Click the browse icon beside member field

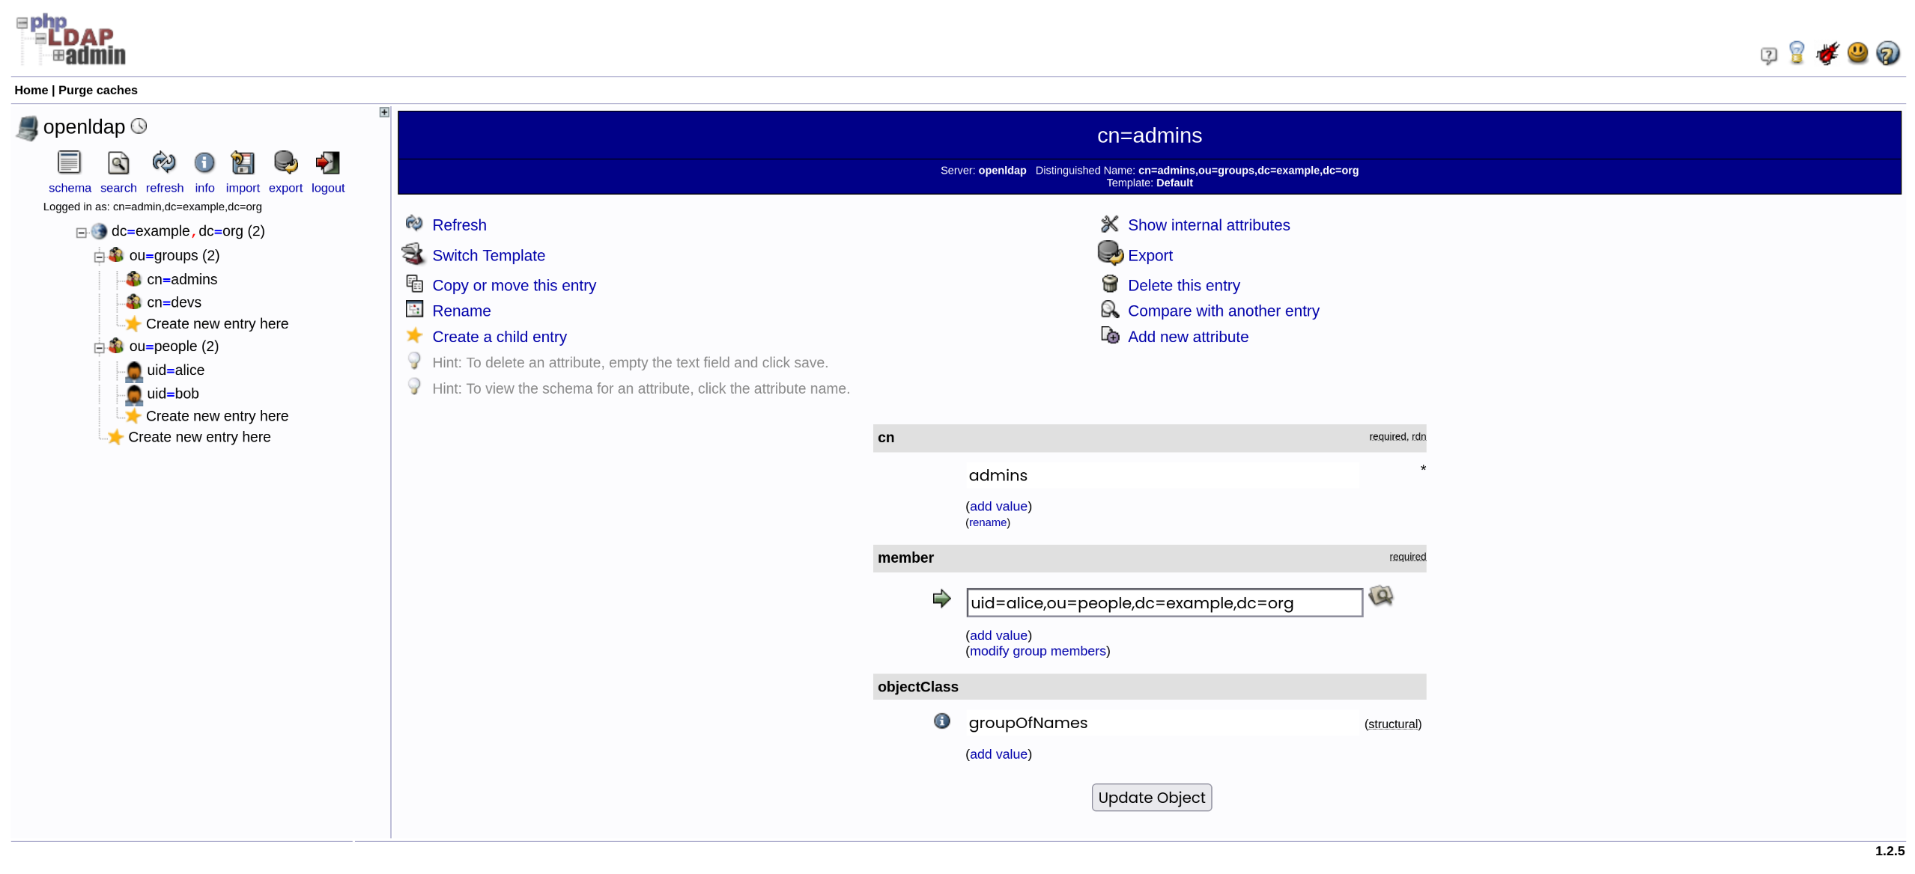tap(1380, 596)
